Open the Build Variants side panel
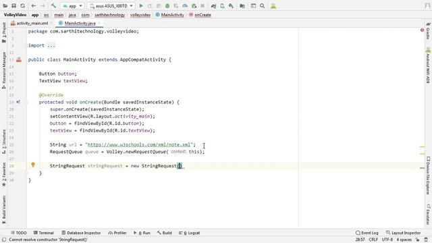The width and height of the screenshot is (432, 243). point(4,209)
